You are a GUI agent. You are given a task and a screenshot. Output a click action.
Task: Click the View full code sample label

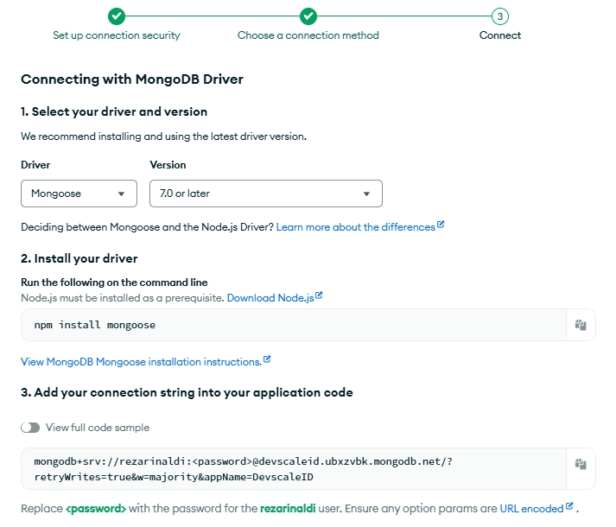(x=98, y=427)
